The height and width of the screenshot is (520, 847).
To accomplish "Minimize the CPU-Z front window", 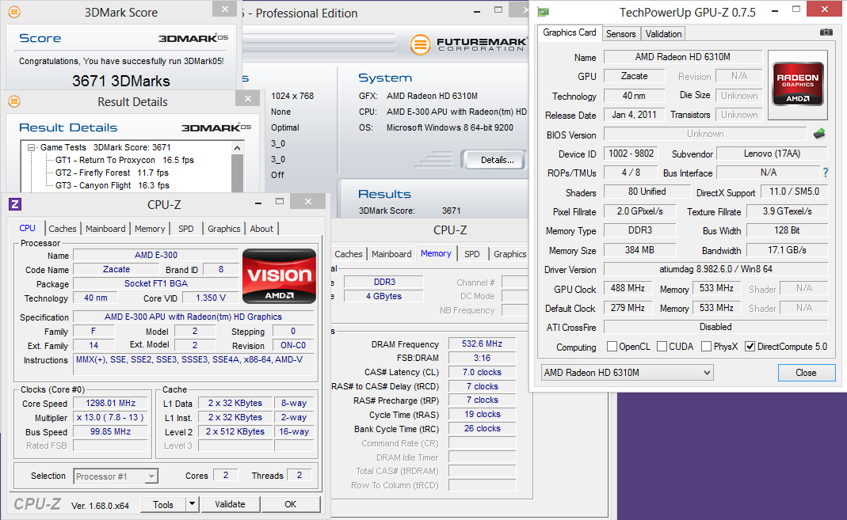I will [x=259, y=203].
